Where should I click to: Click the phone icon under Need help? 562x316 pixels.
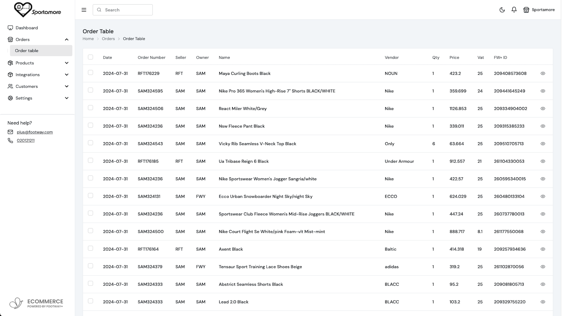pyautogui.click(x=10, y=140)
